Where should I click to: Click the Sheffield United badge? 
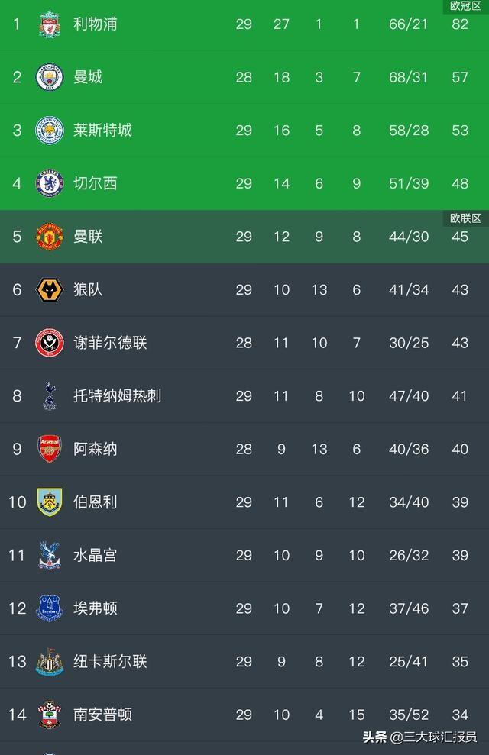coord(50,343)
